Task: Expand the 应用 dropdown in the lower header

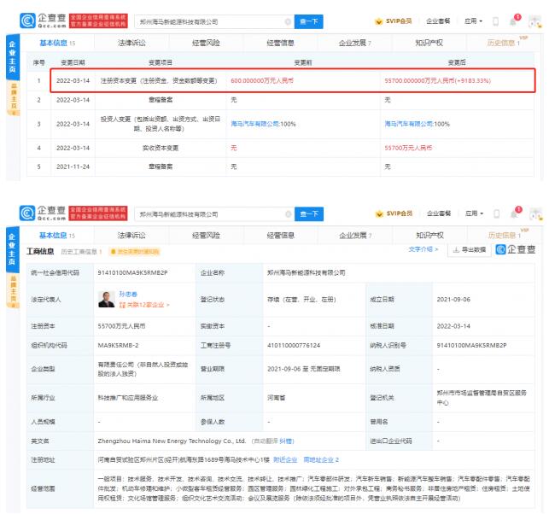Action: click(472, 213)
